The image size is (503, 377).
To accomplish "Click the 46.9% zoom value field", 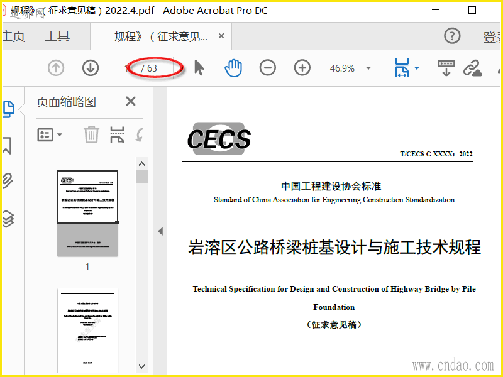I will pos(342,68).
